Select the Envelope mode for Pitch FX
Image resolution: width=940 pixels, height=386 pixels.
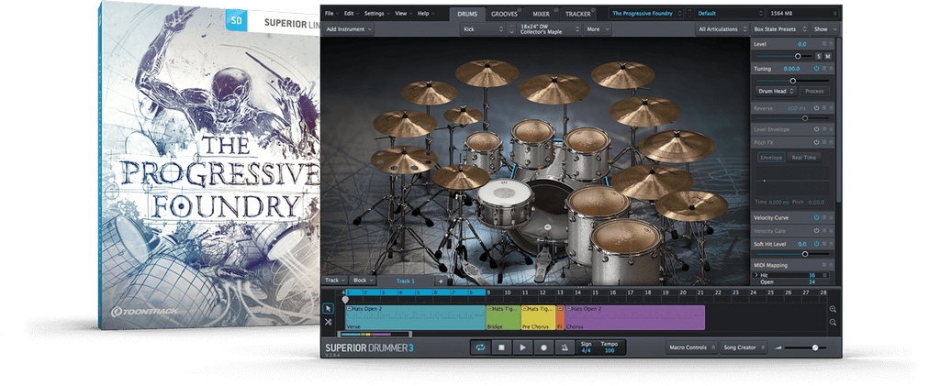point(771,158)
